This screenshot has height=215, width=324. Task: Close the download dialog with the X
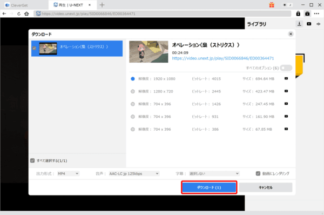(291, 34)
